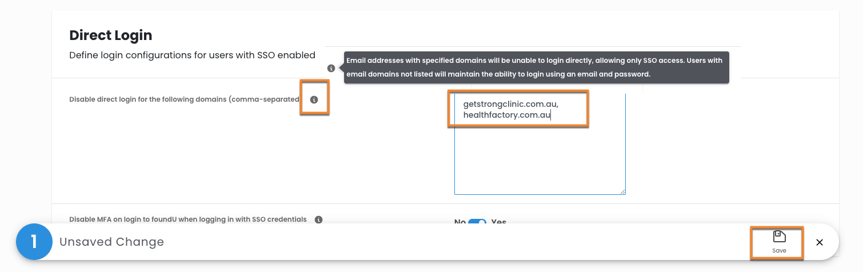This screenshot has height=272, width=863.
Task: Place cursor in getstrongclinic.com.au text
Action: (x=510, y=105)
